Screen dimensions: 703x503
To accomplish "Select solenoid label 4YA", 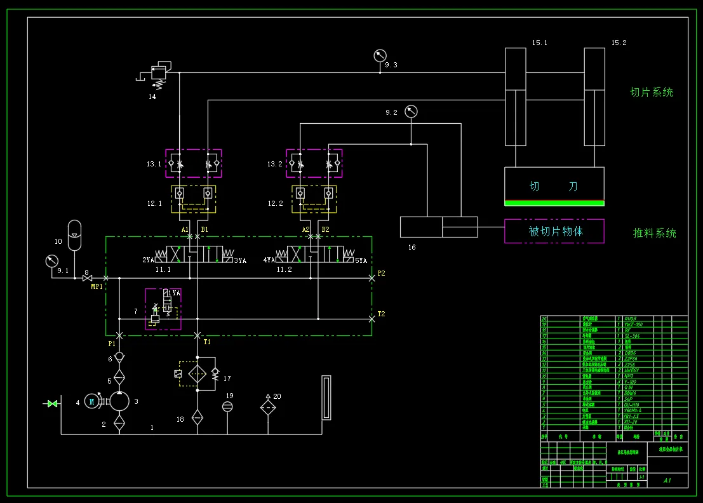I will pyautogui.click(x=269, y=260).
